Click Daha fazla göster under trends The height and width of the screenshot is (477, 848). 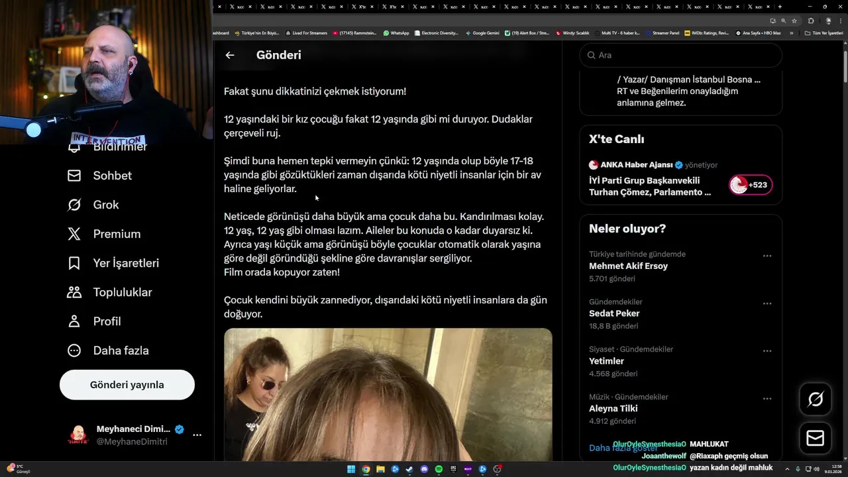(x=623, y=448)
